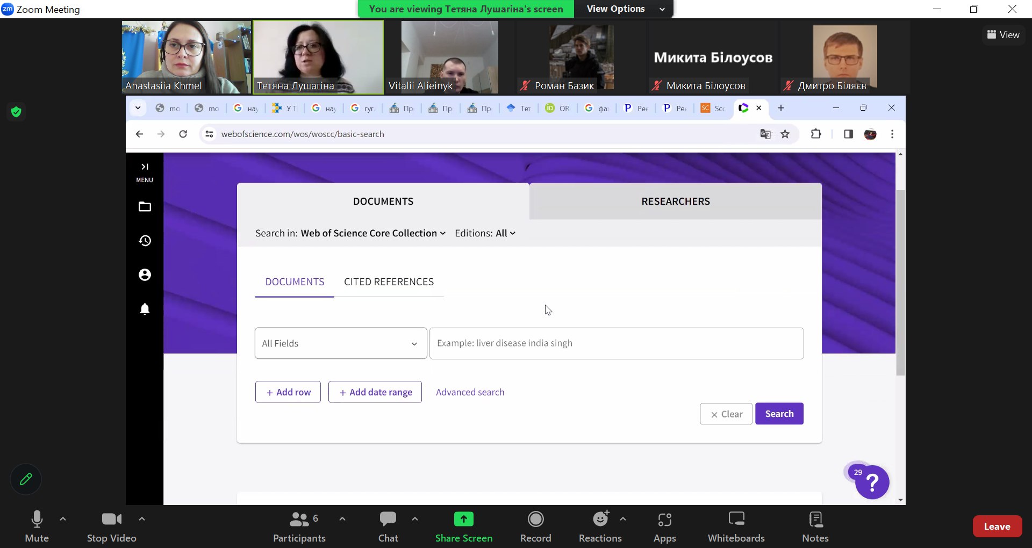
Task: Open the Reactions menu
Action: (600, 527)
